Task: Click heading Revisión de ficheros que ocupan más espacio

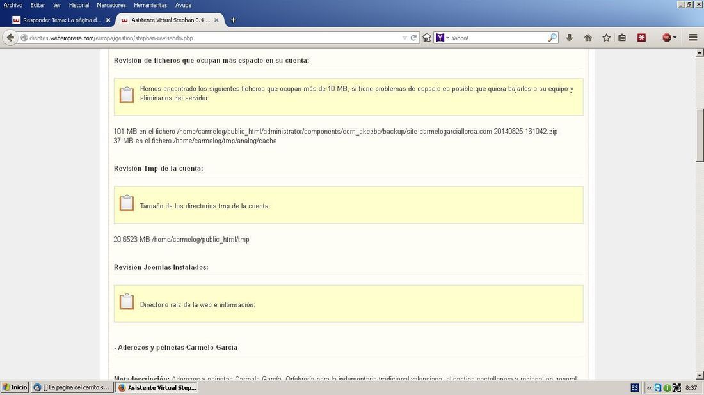Action: pyautogui.click(x=211, y=61)
